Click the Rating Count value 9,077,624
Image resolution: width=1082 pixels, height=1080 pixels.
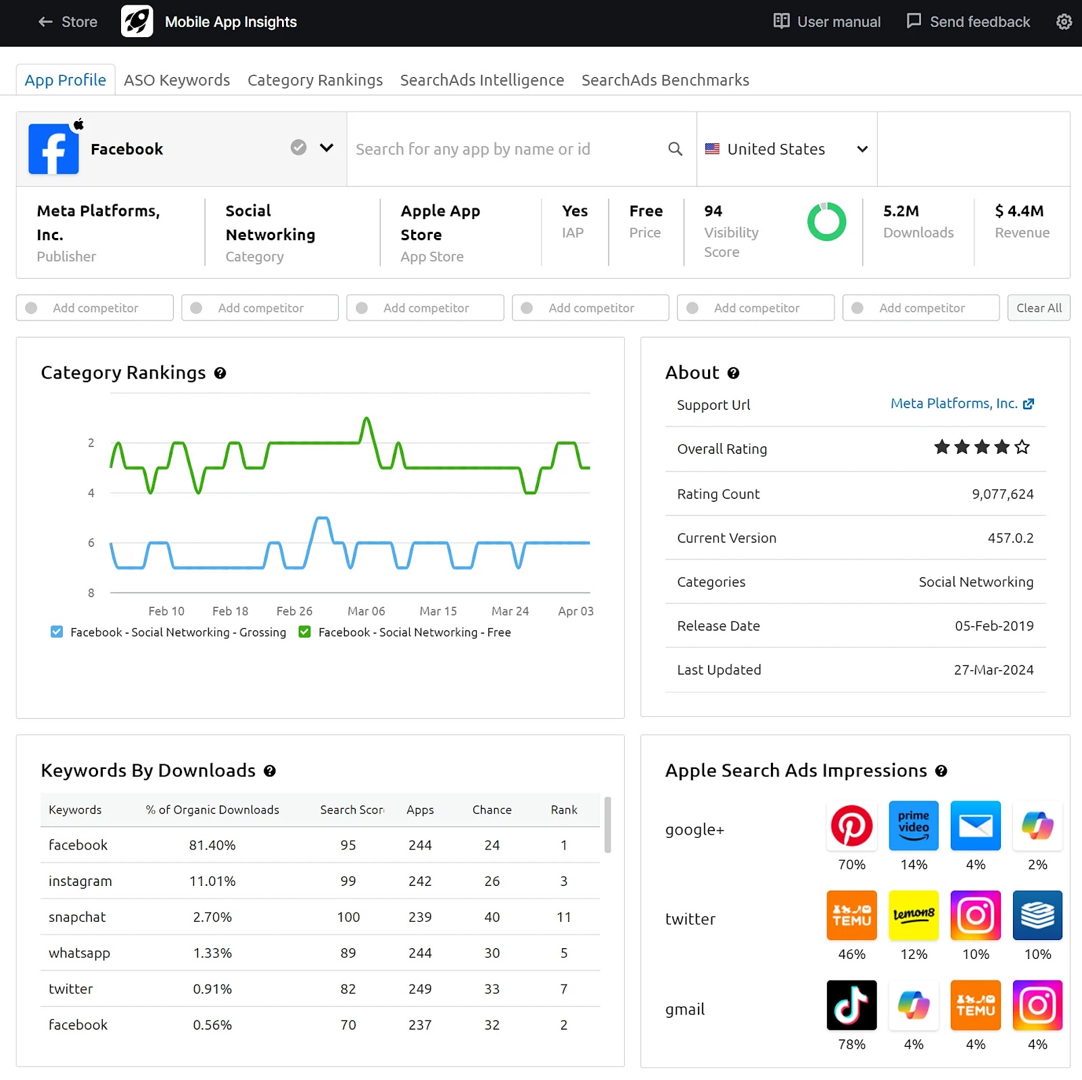1003,494
